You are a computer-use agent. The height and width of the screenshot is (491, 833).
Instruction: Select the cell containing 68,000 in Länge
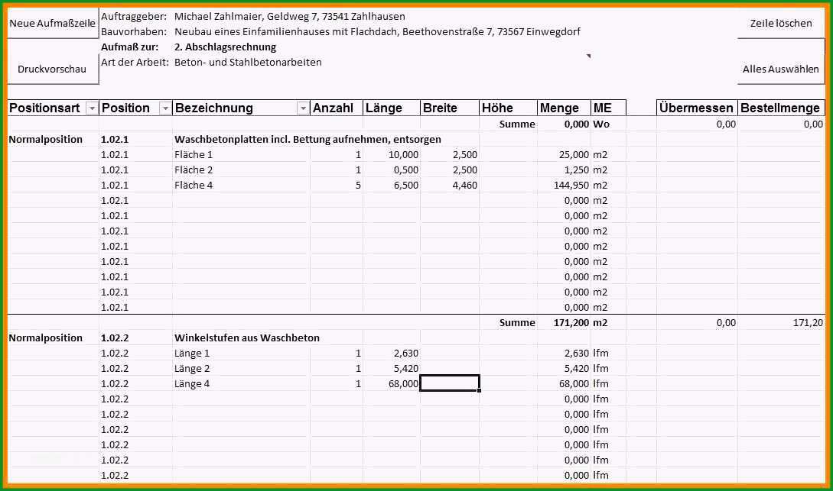(392, 383)
